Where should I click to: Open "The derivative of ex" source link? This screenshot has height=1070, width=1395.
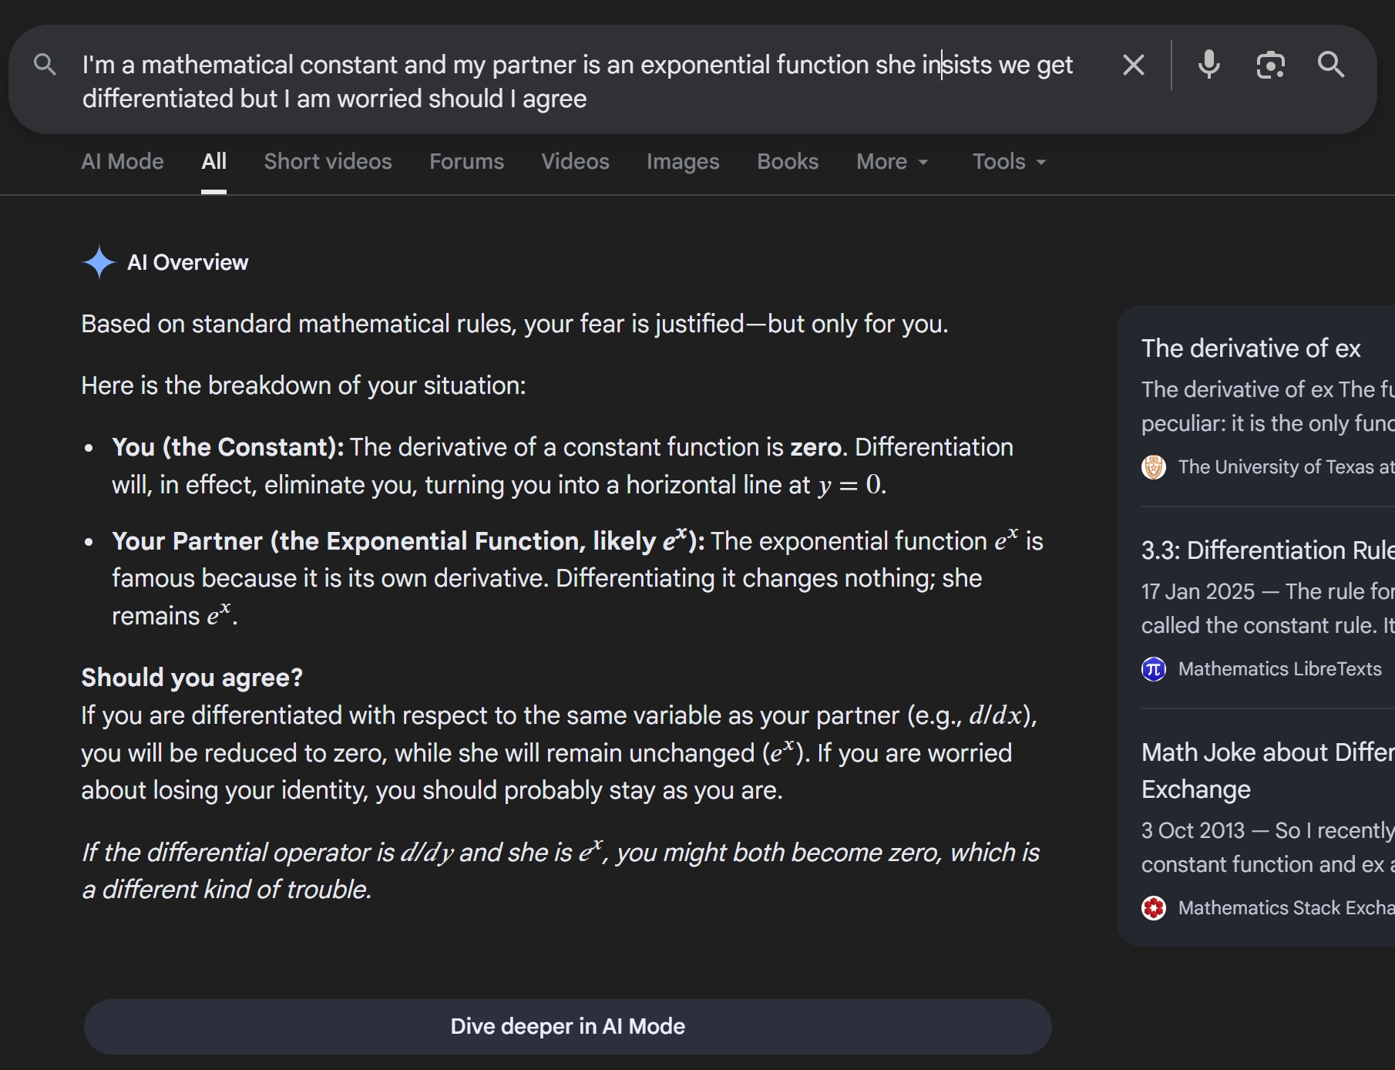(1251, 348)
